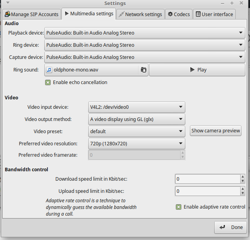Click the Upload speed limit input field
Image resolution: width=250 pixels, height=240 pixels.
tap(207, 191)
